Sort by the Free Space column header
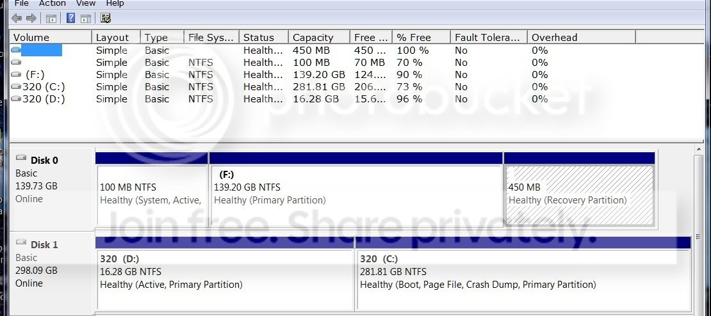Image resolution: width=711 pixels, height=316 pixels. tap(371, 38)
